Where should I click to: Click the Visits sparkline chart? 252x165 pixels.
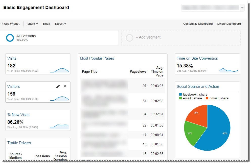tap(59, 70)
